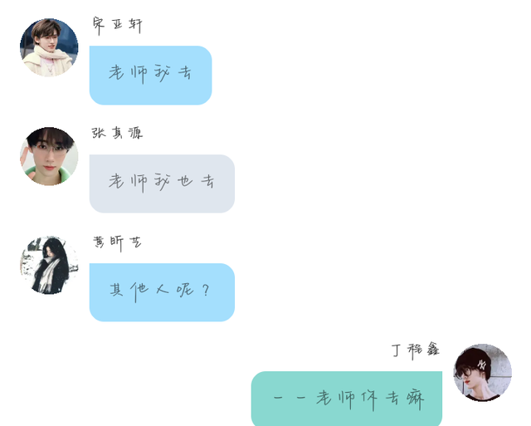Tap the snowy long-haired girl avatar
Image resolution: width=531 pixels, height=426 pixels.
pyautogui.click(x=49, y=265)
